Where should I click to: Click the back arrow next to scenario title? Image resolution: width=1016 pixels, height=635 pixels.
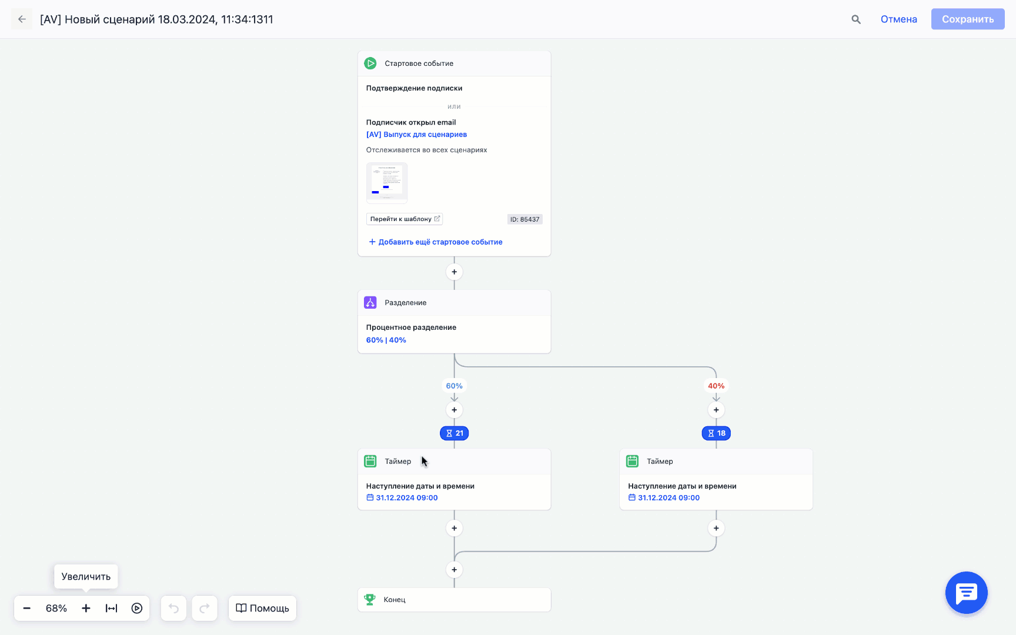pos(22,19)
